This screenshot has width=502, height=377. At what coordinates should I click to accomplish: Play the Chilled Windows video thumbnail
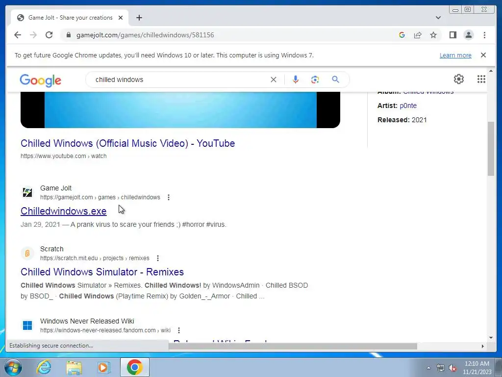[x=180, y=110]
